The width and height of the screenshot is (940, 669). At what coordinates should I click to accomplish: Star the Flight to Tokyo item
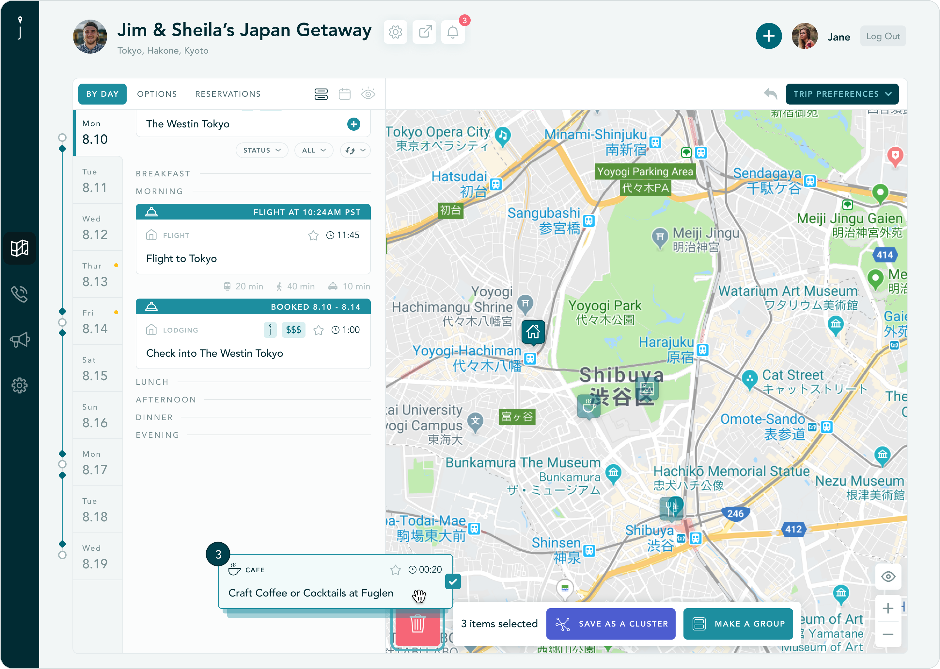click(x=313, y=235)
